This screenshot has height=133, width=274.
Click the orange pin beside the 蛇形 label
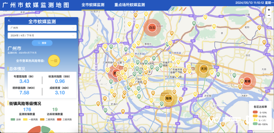pyautogui.click(x=259, y=28)
